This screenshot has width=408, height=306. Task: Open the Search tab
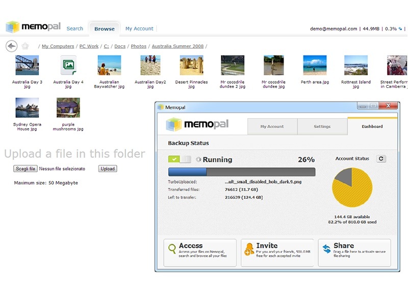tap(74, 29)
